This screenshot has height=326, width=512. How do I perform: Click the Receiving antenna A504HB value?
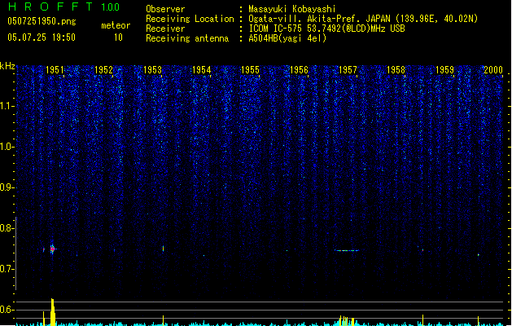[287, 38]
